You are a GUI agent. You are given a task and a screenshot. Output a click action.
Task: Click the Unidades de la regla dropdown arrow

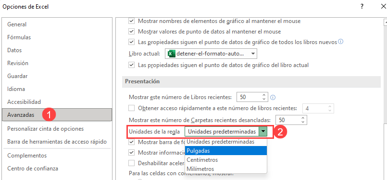[263, 132]
